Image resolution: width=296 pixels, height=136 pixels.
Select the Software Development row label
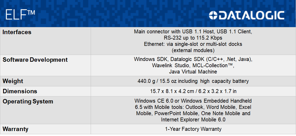(x=35, y=60)
